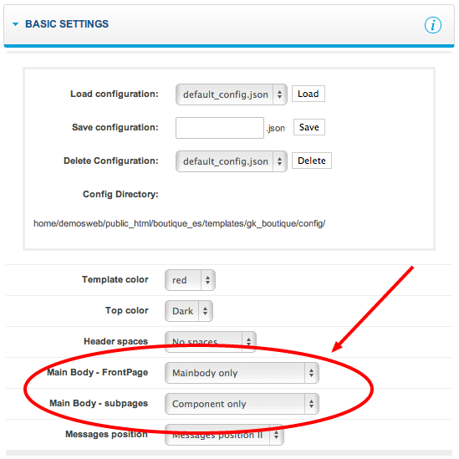
Task: Click stepper arrows on Top color select
Action: (205, 311)
